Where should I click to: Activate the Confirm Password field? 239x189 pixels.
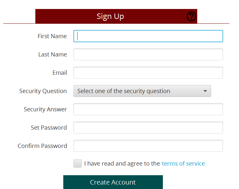coord(148,146)
